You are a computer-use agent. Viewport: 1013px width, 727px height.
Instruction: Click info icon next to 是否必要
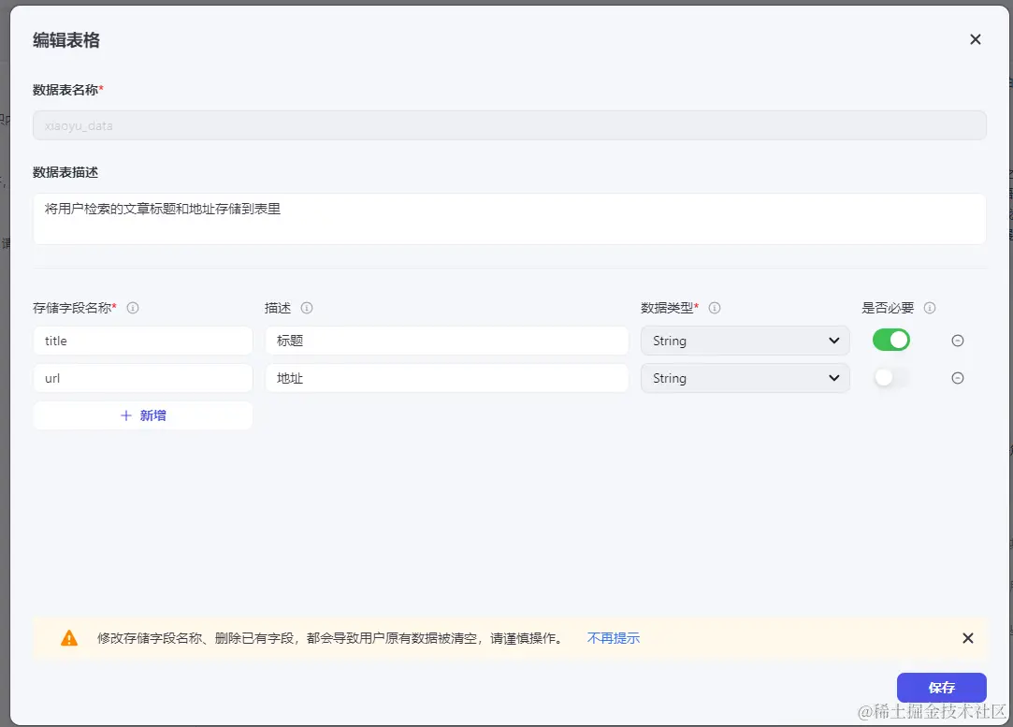[x=930, y=308]
